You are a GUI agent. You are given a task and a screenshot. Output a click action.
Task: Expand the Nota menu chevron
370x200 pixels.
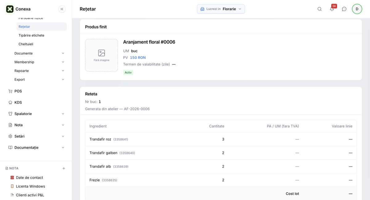click(x=63, y=125)
